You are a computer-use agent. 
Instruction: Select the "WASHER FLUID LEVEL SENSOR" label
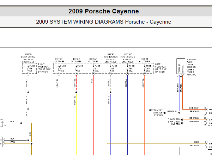(191, 67)
